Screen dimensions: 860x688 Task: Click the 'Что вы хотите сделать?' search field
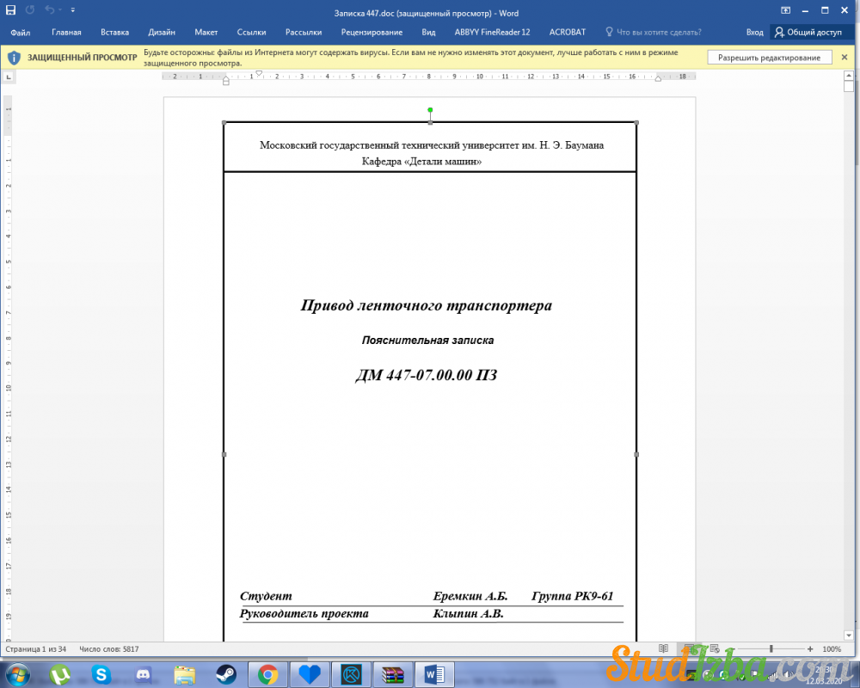tap(658, 32)
